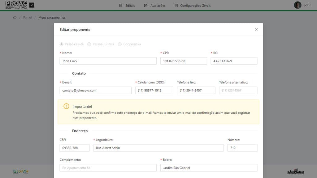Click the Número input field

click(x=242, y=148)
